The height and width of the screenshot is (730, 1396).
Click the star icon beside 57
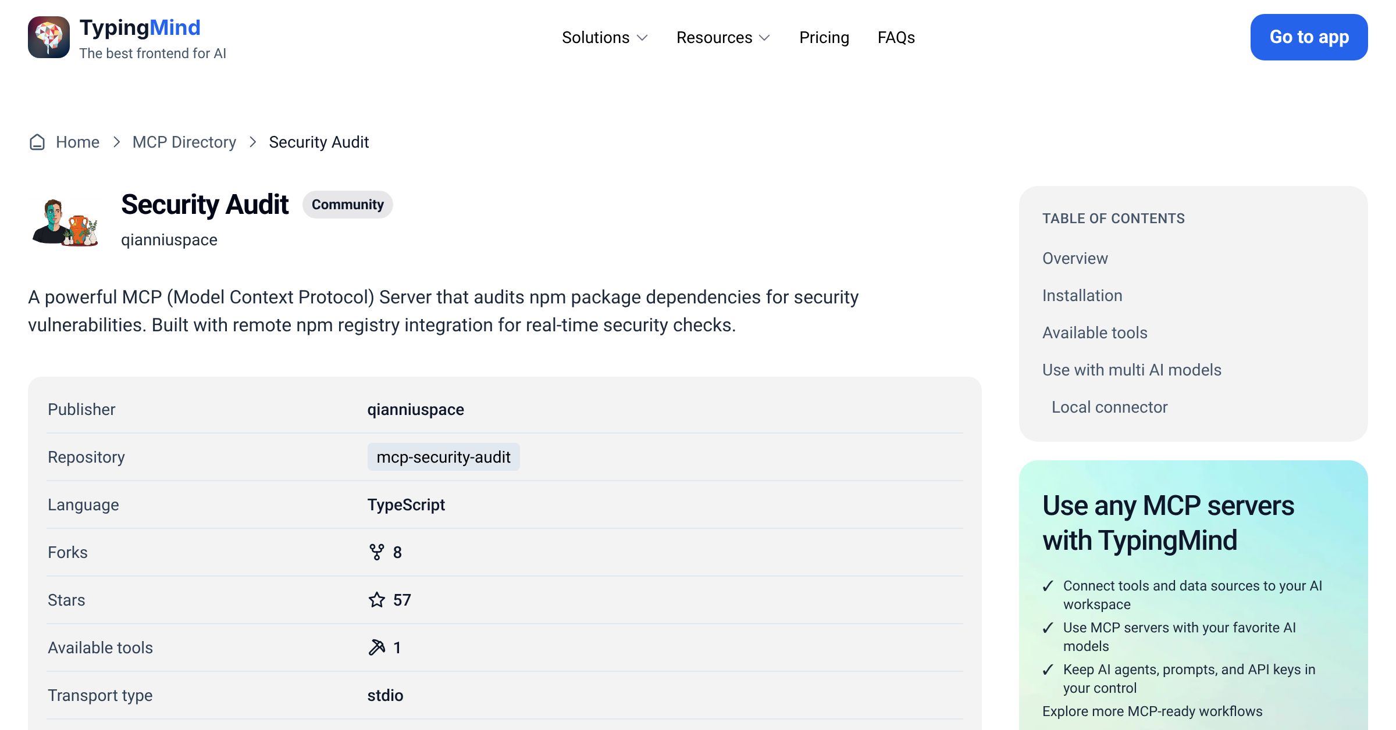[x=377, y=600]
